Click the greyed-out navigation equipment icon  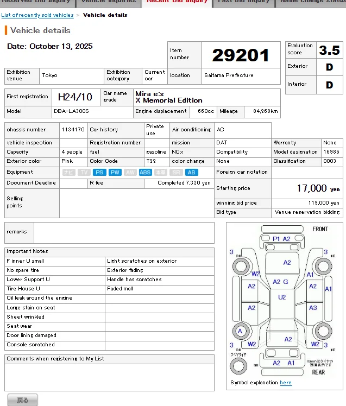[x=68, y=172]
